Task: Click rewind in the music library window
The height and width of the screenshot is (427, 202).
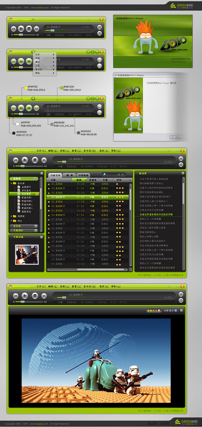Action: point(16,160)
